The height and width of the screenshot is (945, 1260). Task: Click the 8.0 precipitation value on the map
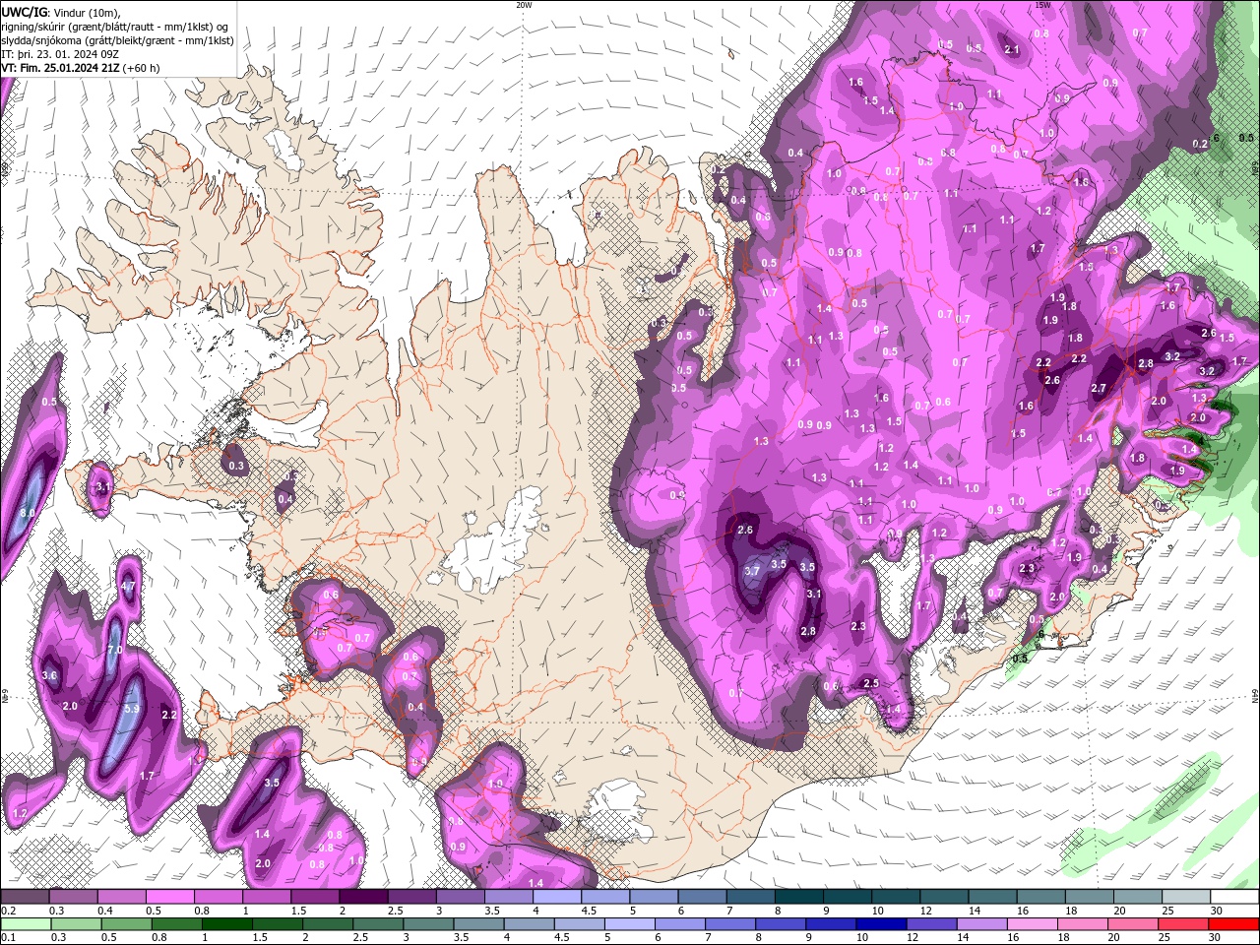(x=28, y=513)
